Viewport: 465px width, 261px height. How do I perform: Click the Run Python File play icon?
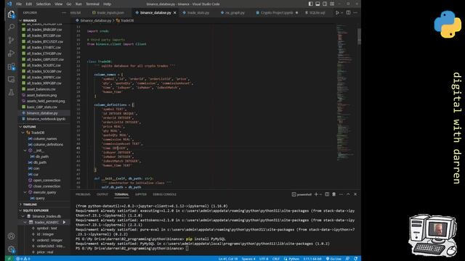click(337, 13)
